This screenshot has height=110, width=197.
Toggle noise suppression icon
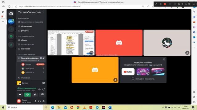point(39,89)
